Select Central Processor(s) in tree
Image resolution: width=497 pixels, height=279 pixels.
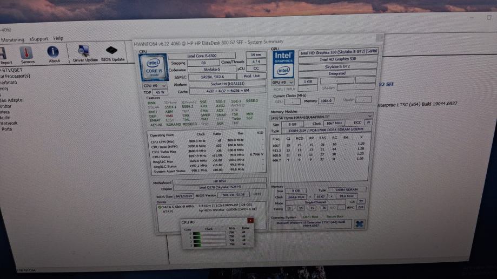click(15, 76)
